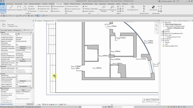Click the Обозначение symbol tool
The image size is (193, 108).
pos(153,8)
